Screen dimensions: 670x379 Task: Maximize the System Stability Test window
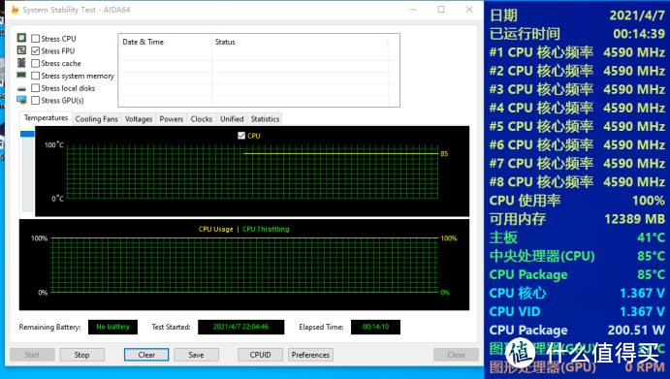(441, 9)
